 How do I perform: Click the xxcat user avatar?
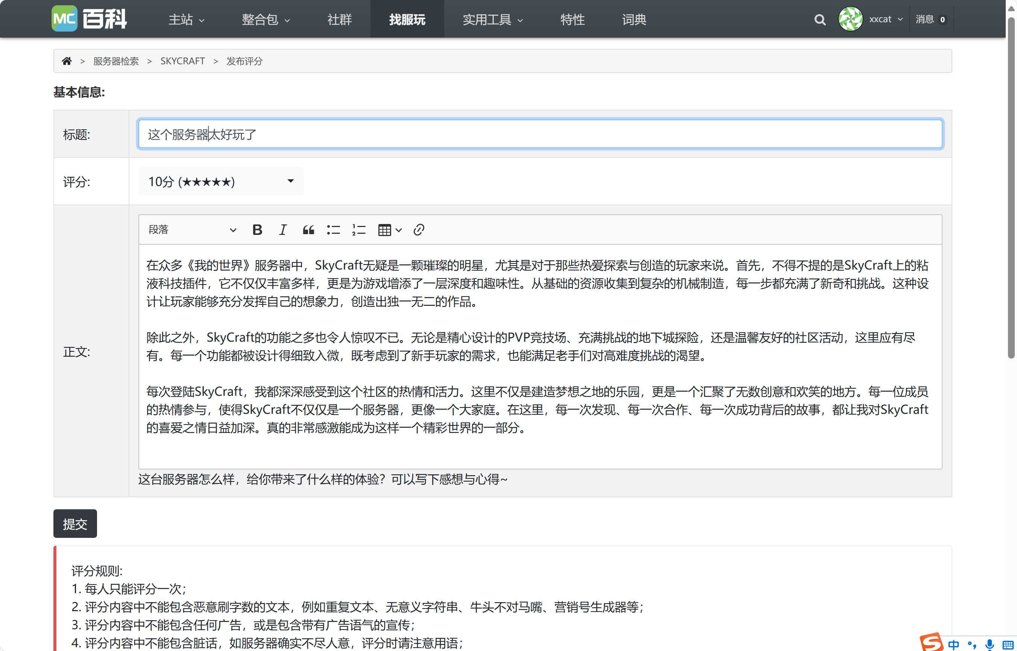tap(850, 19)
